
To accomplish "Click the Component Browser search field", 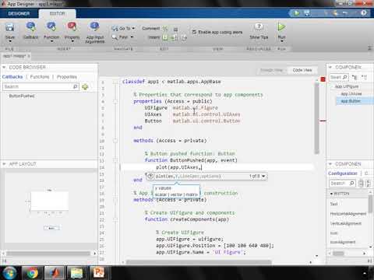I will point(339,77).
